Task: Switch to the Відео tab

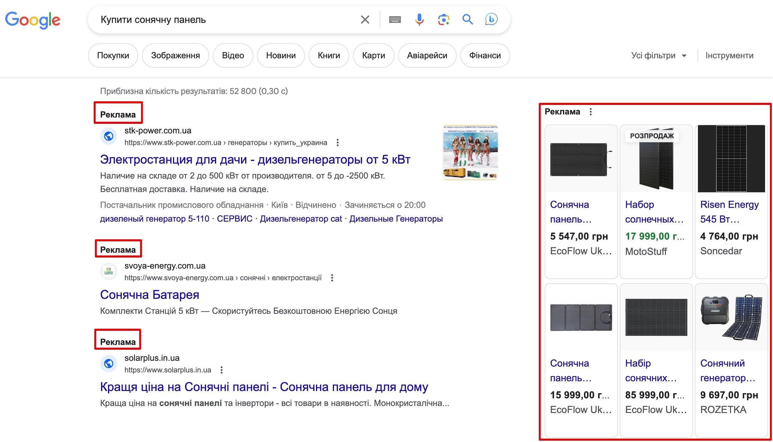Action: [x=233, y=56]
